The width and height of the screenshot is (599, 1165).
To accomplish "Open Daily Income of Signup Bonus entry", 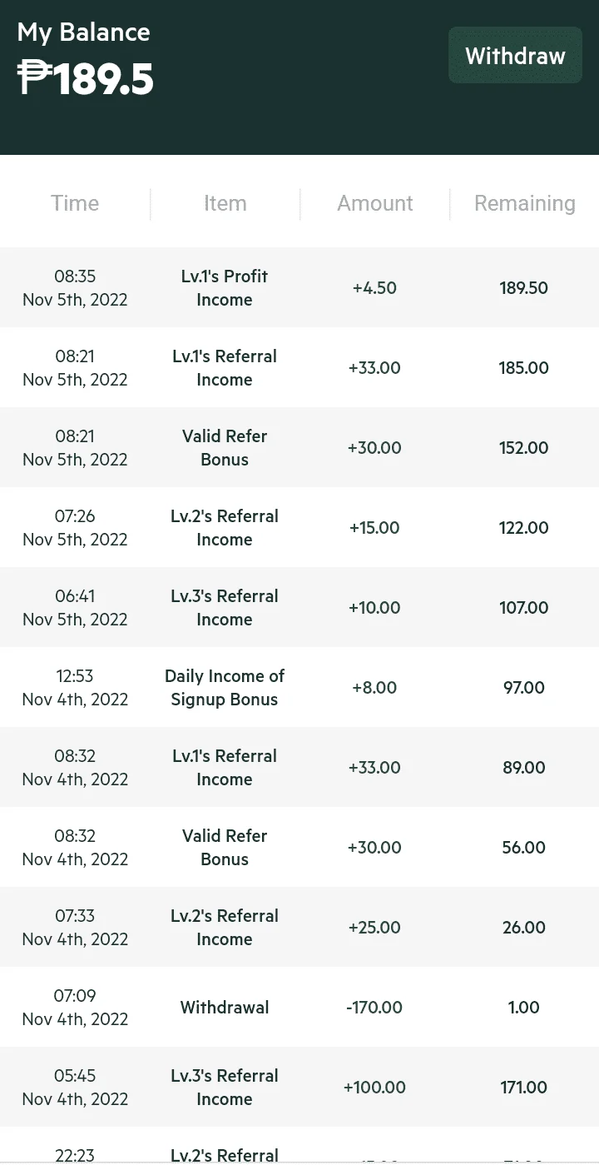I will [299, 687].
